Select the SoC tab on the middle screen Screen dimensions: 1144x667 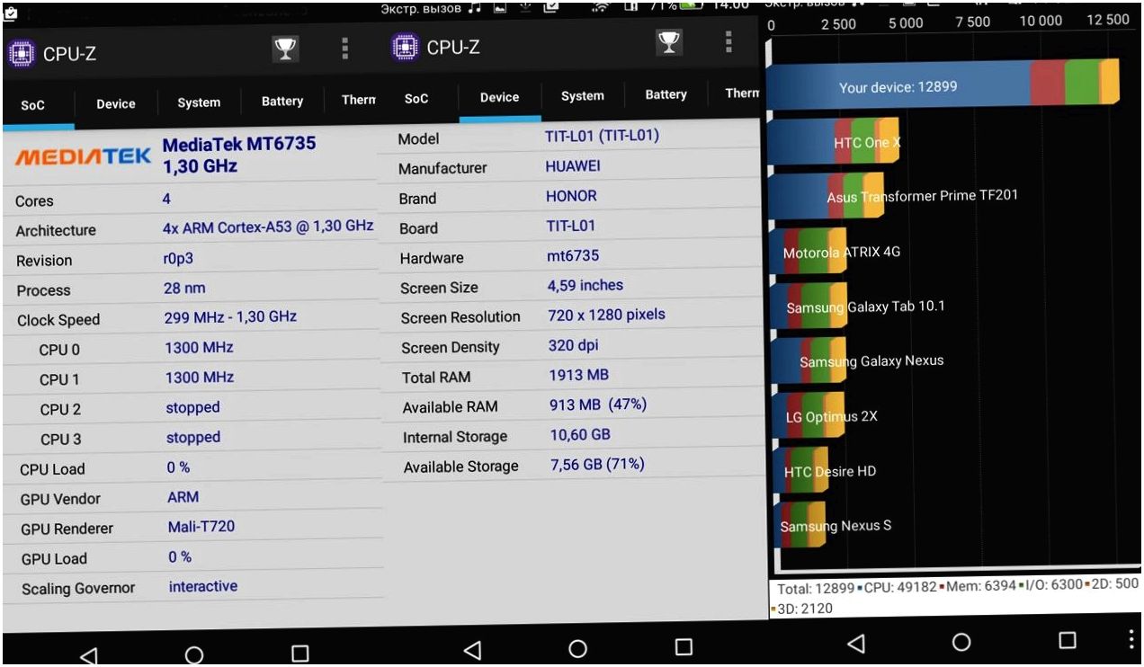(416, 99)
